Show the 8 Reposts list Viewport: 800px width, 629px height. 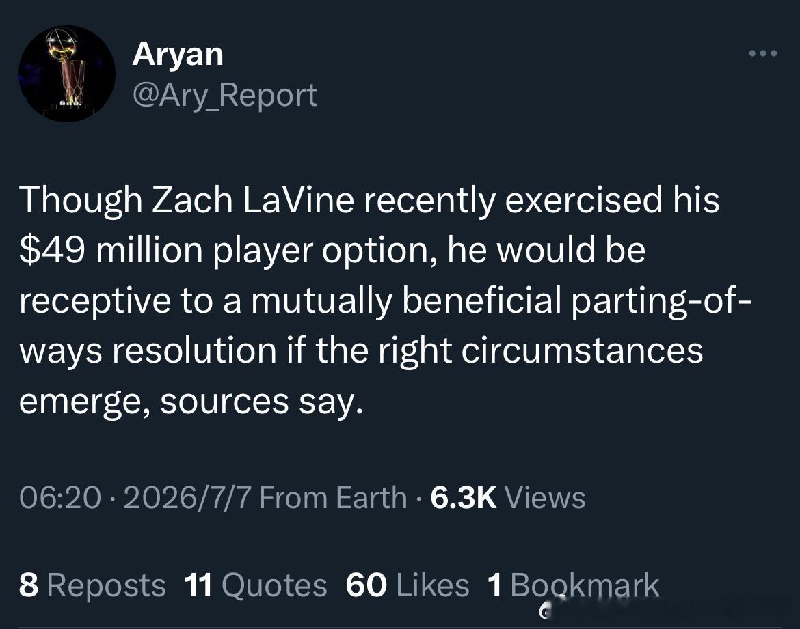coord(92,585)
